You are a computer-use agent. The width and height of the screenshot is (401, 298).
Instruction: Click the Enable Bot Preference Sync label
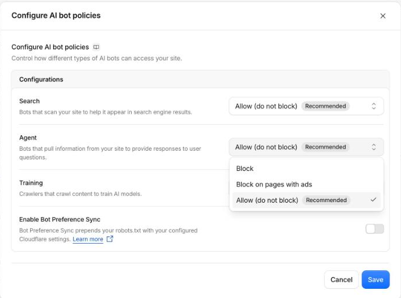(x=60, y=219)
